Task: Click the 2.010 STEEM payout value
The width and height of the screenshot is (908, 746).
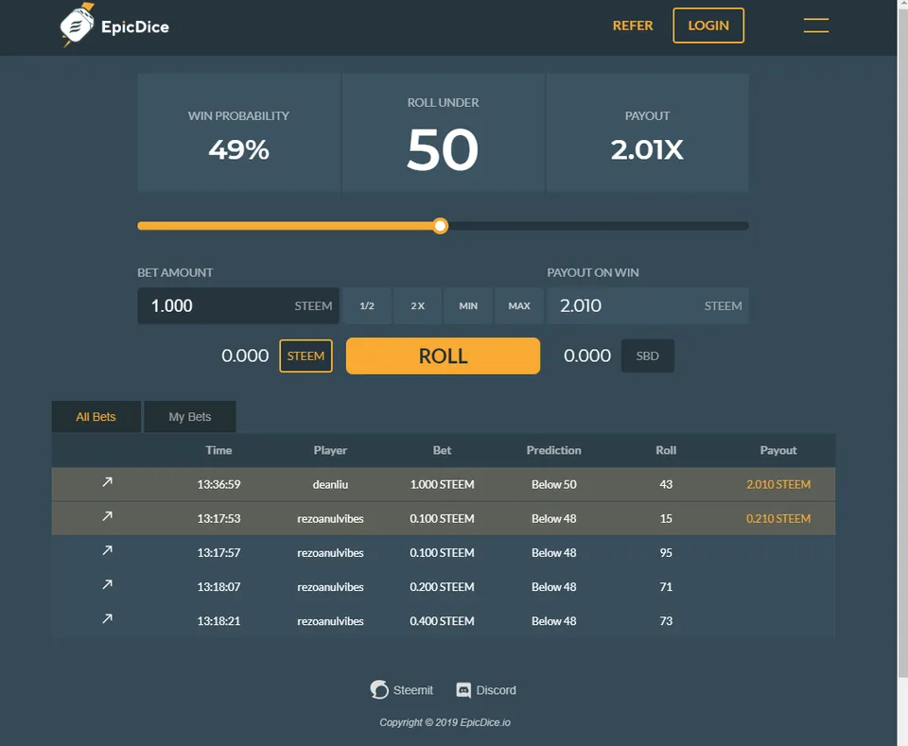Action: [778, 484]
